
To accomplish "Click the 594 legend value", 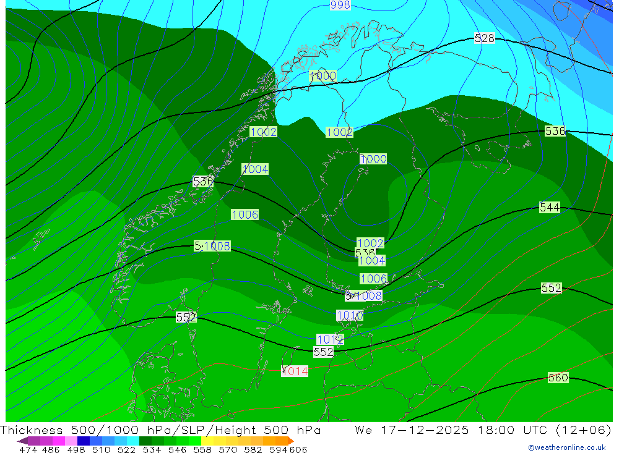I will click(x=278, y=450).
